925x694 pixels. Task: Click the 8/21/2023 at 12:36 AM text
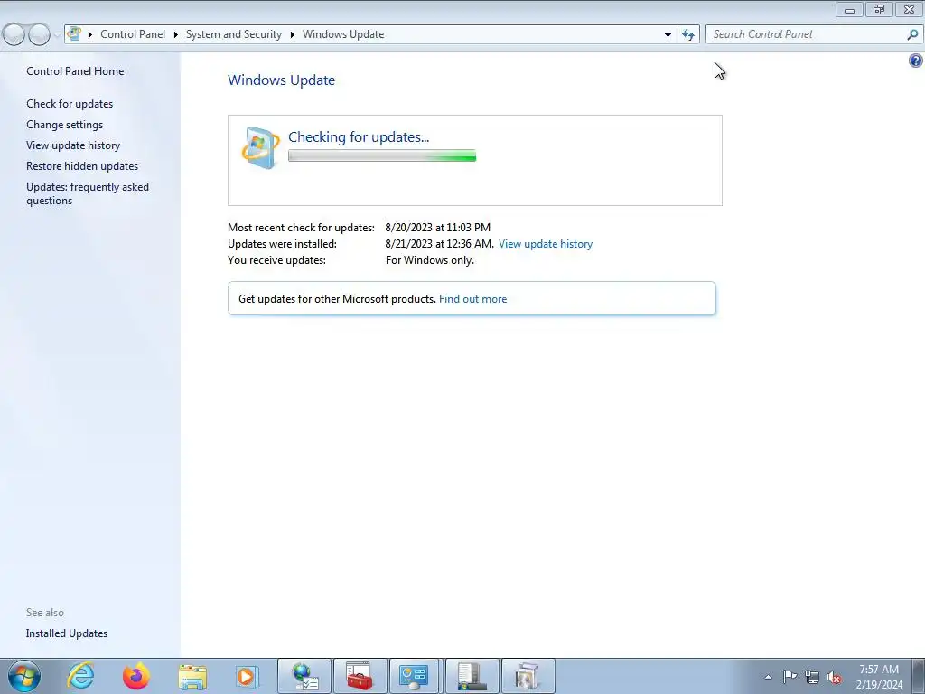[x=440, y=244]
